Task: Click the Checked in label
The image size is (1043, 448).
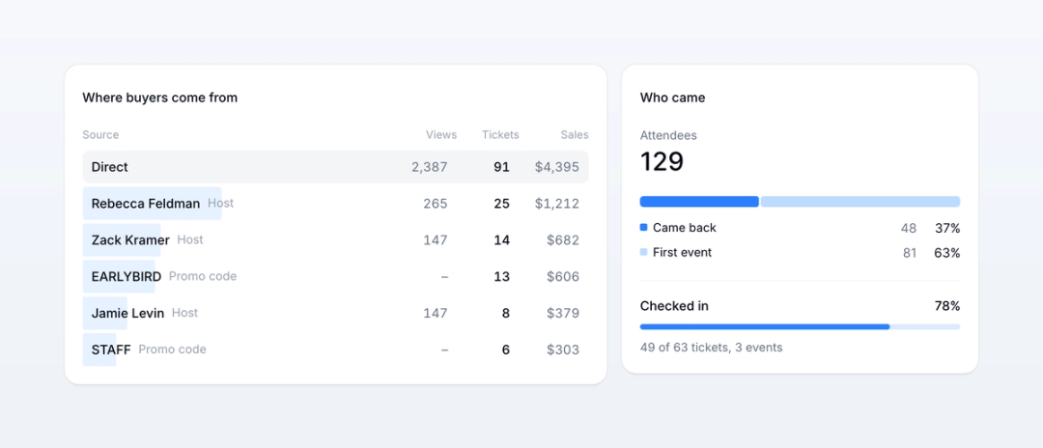Action: click(674, 306)
